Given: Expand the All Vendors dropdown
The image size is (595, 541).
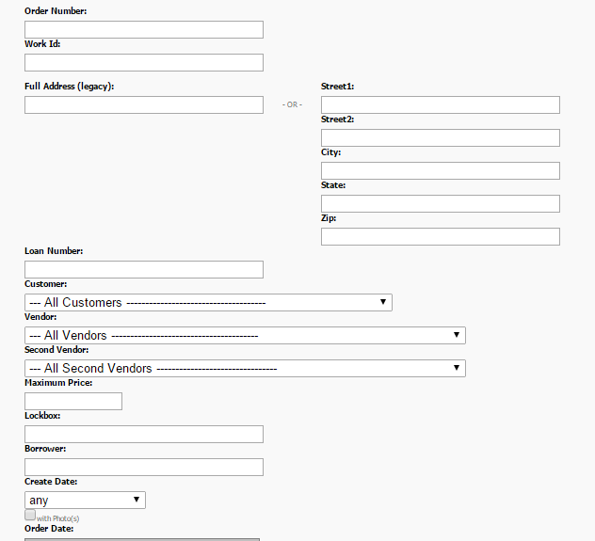Looking at the screenshot, I should [245, 336].
